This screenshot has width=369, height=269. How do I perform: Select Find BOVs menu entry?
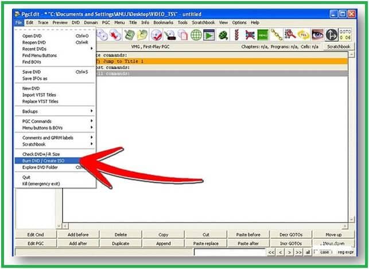[x=55, y=62]
